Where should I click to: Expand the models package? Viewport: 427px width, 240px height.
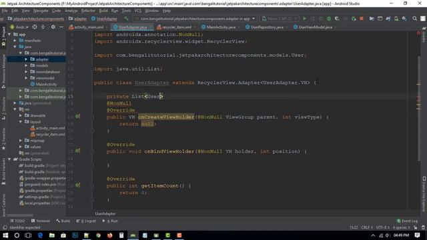pyautogui.click(x=26, y=65)
